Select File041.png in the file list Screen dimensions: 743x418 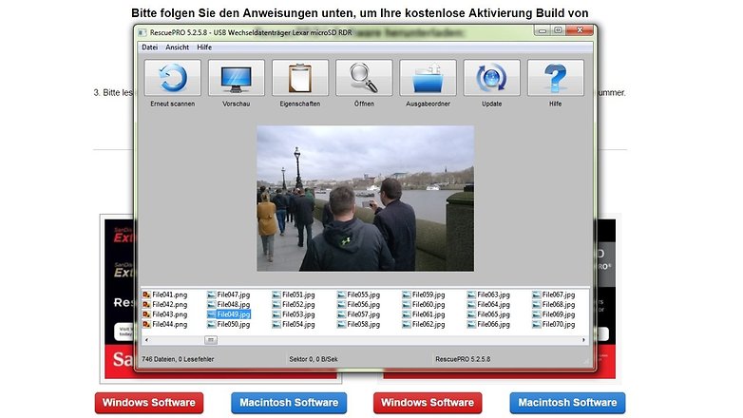165,294
